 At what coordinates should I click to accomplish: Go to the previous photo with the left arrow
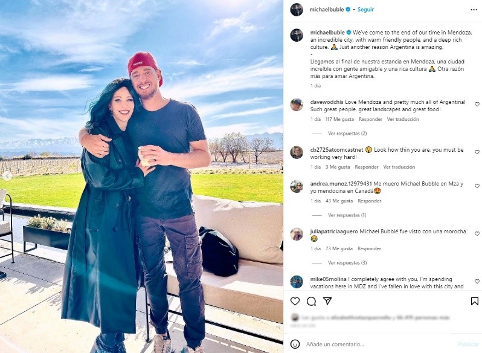point(7,176)
